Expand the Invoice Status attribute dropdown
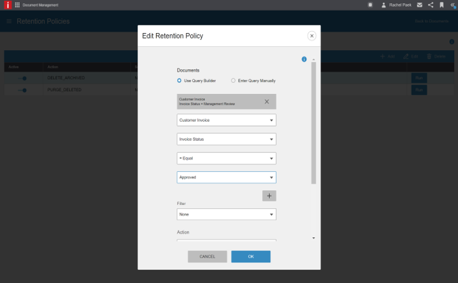 226,139
